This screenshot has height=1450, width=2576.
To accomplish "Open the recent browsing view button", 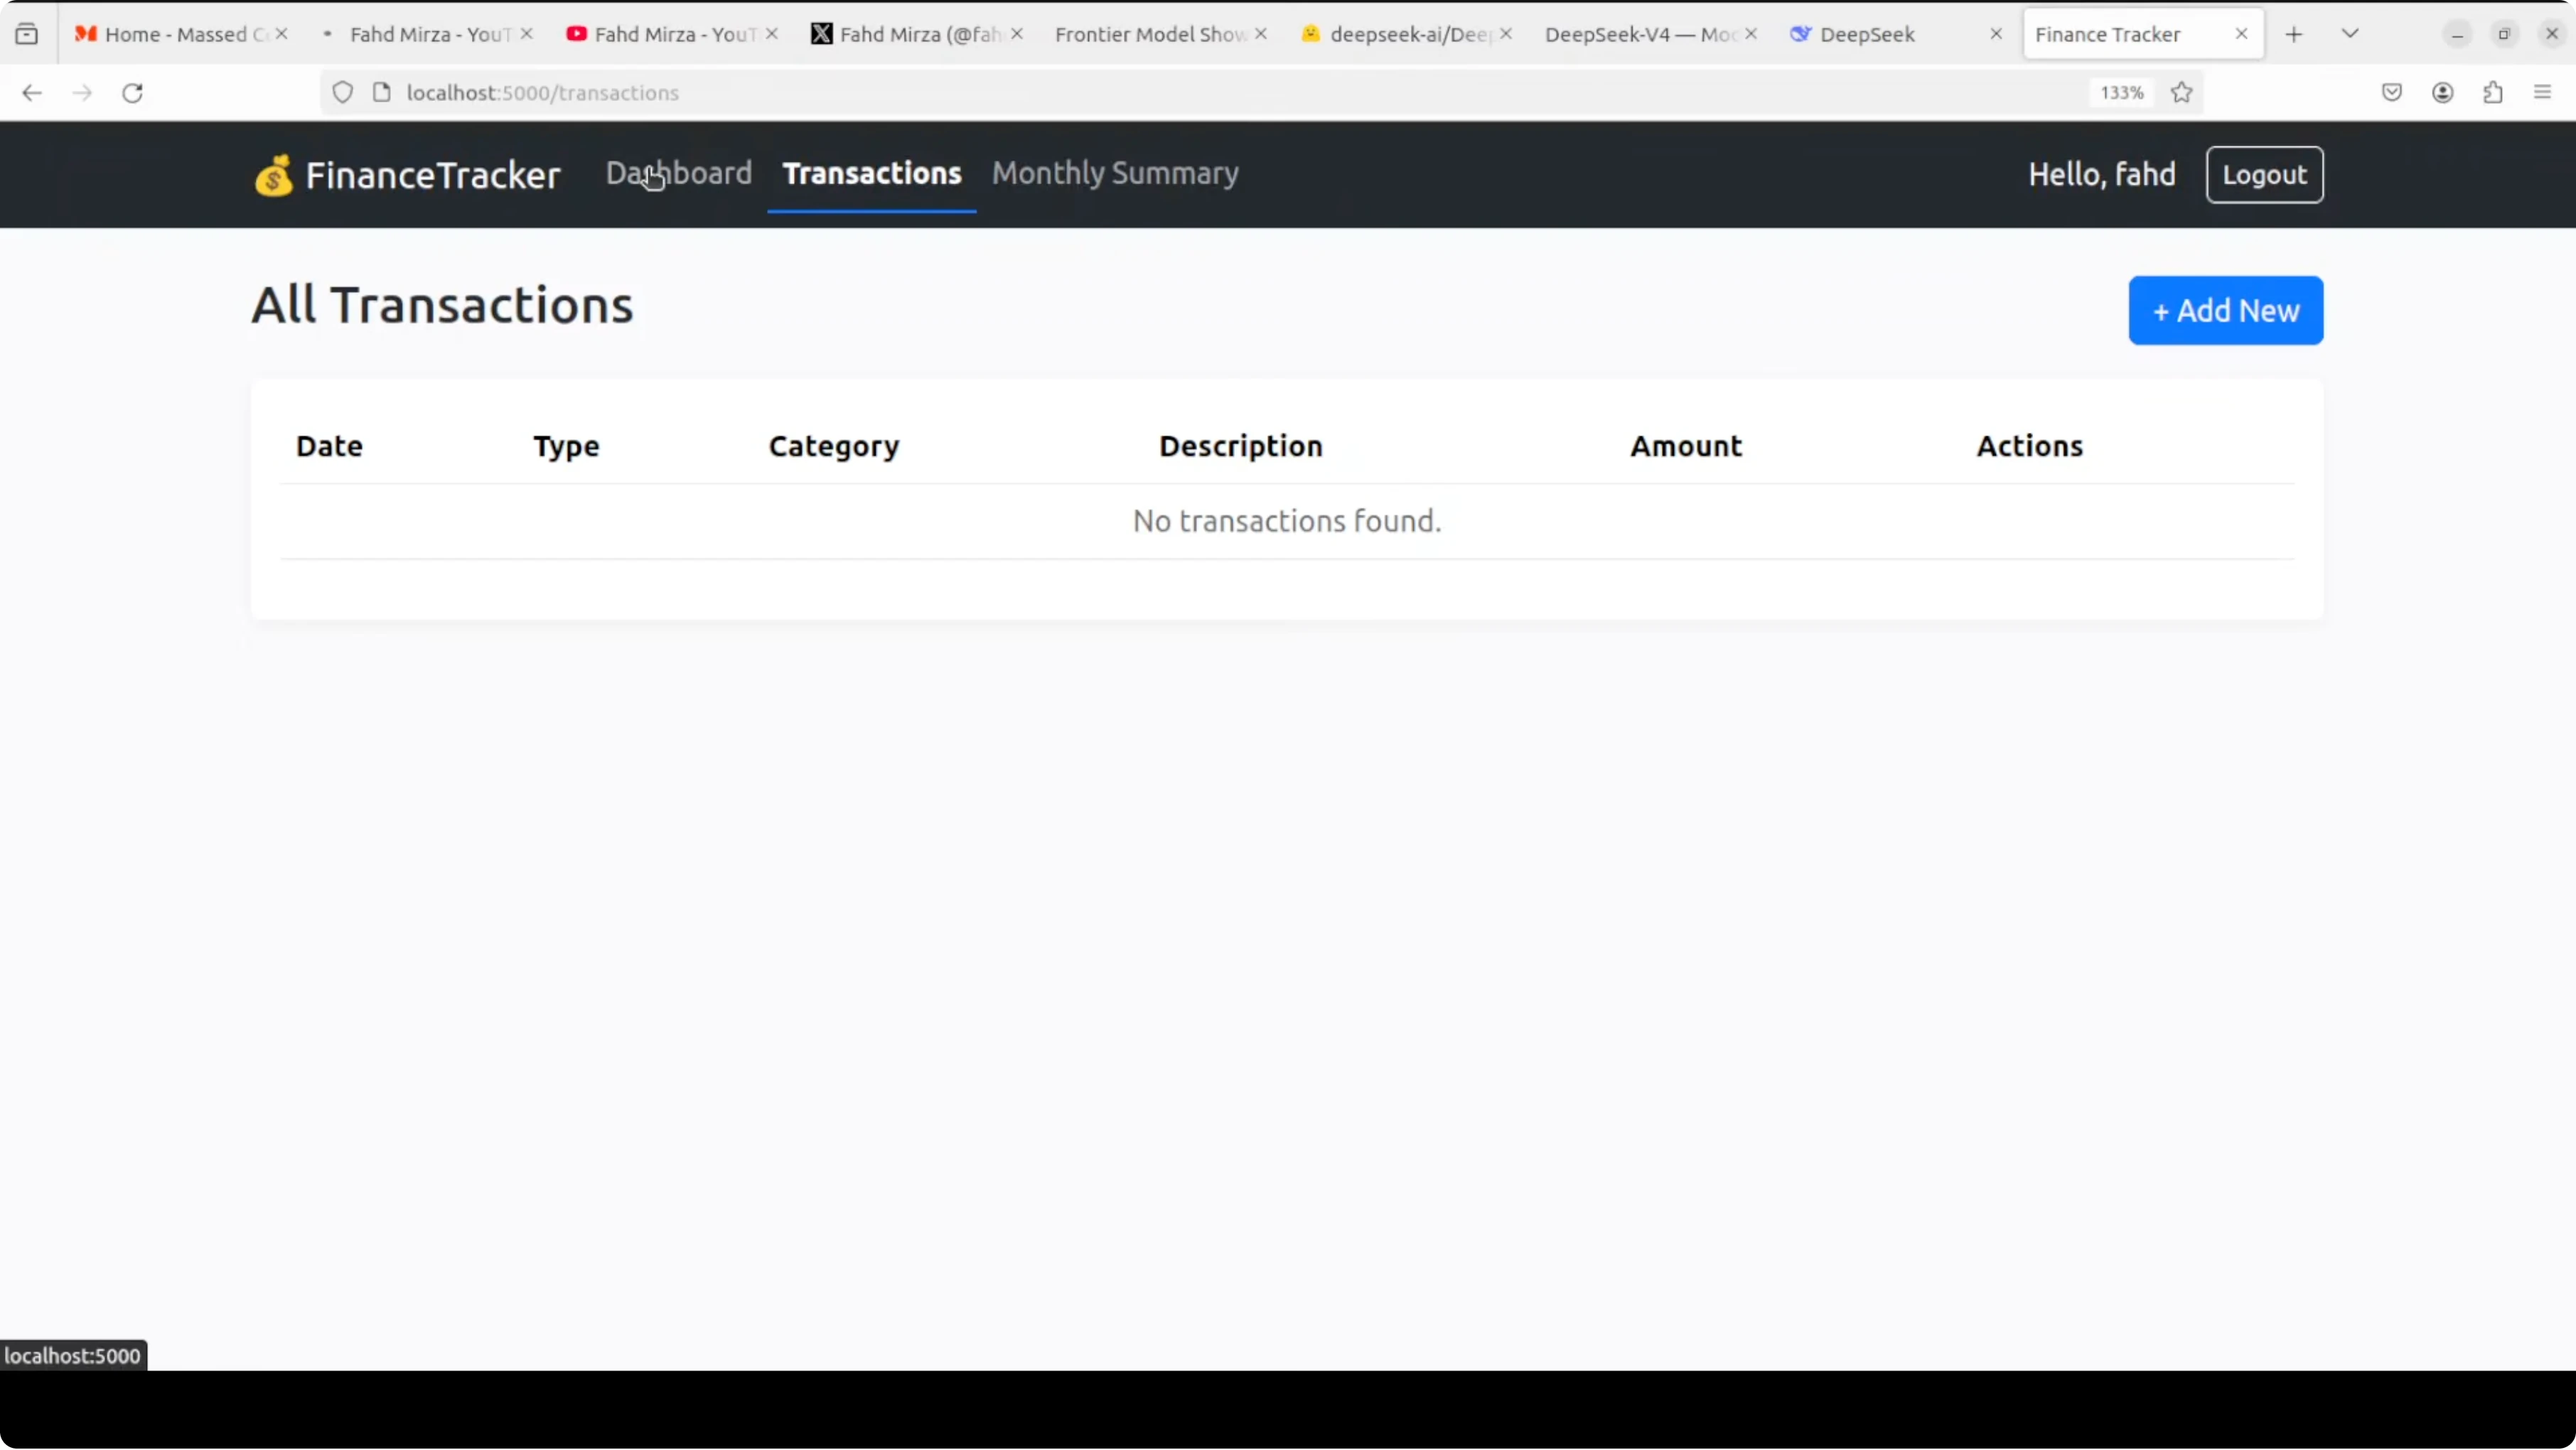I will (x=27, y=34).
